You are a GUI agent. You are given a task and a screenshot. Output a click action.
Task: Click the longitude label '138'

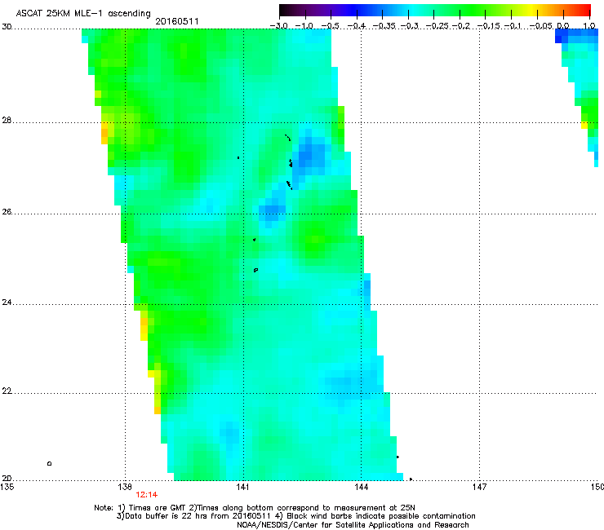(x=125, y=488)
